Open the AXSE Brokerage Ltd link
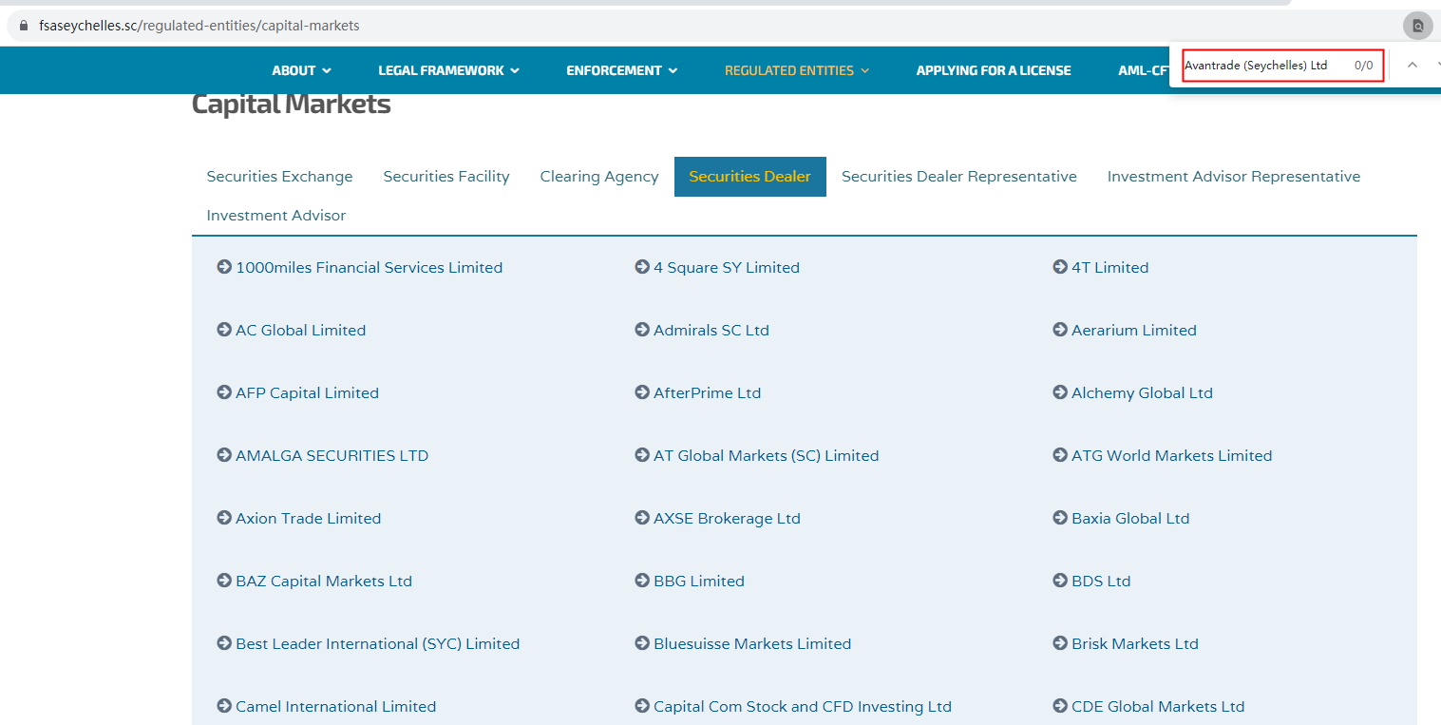The width and height of the screenshot is (1441, 725). tap(727, 519)
